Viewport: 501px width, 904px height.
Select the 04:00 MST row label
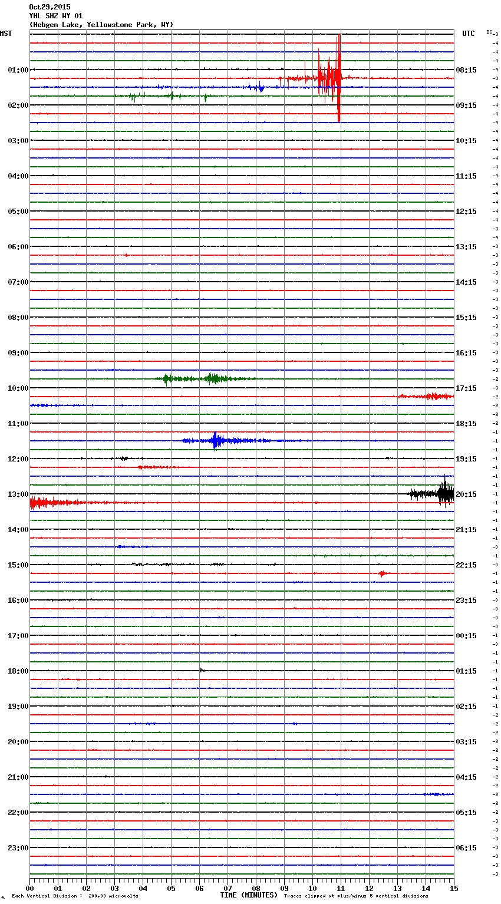[18, 176]
